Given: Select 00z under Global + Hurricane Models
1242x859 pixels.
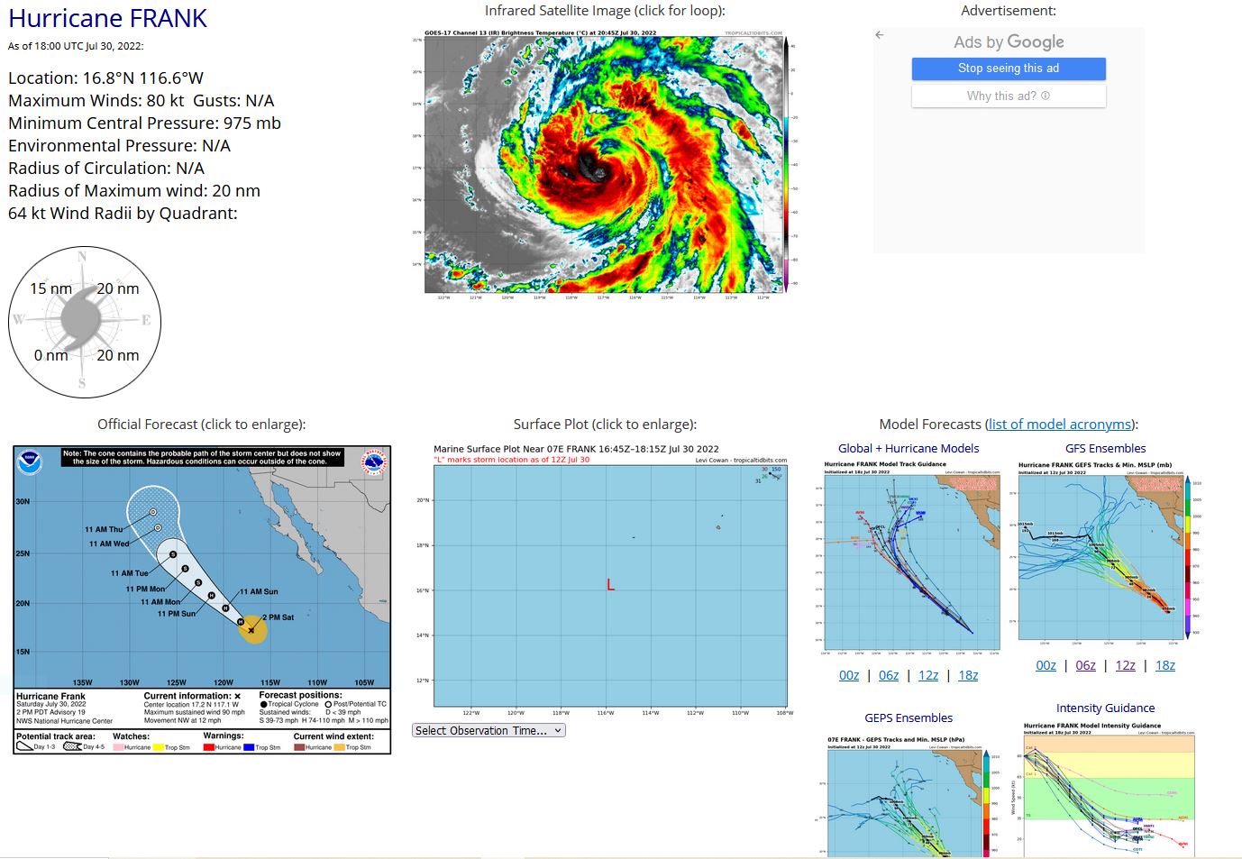Looking at the screenshot, I should pyautogui.click(x=849, y=675).
